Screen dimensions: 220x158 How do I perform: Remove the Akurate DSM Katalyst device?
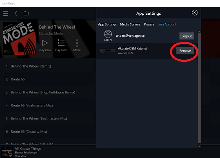coord(185,51)
